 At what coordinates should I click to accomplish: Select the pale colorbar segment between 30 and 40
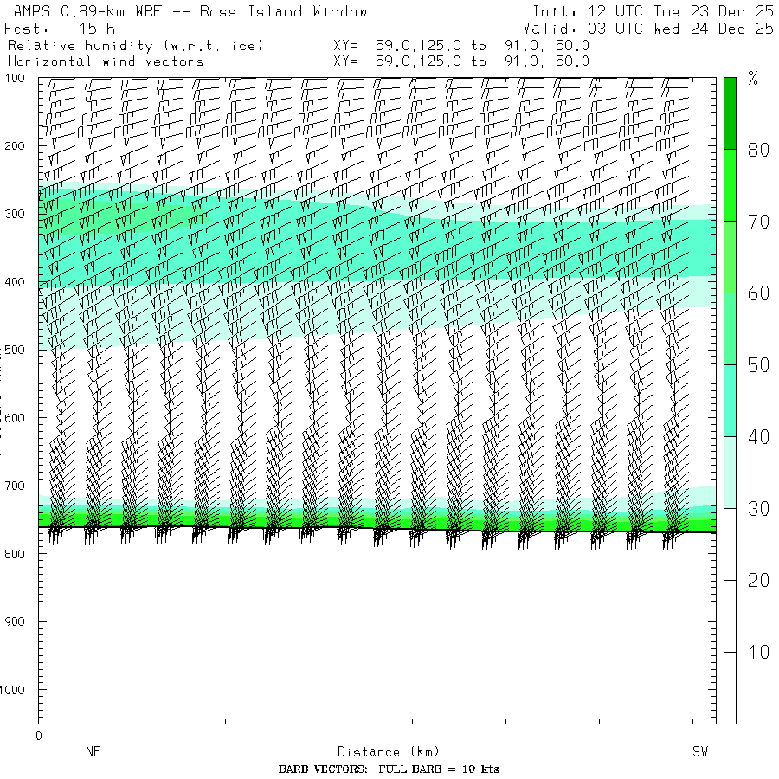pos(730,472)
